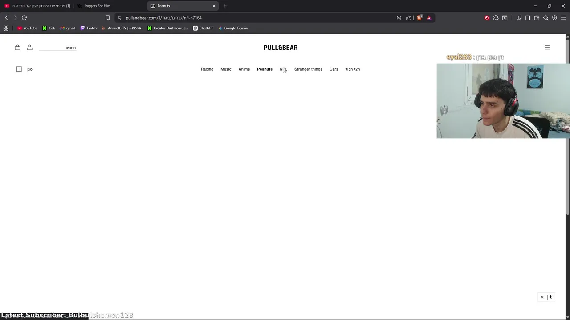Image resolution: width=570 pixels, height=320 pixels.
Task: Open the YouTube bookmark
Action: coord(27,28)
